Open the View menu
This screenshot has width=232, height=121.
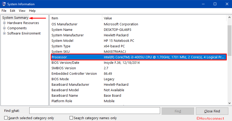(22, 11)
